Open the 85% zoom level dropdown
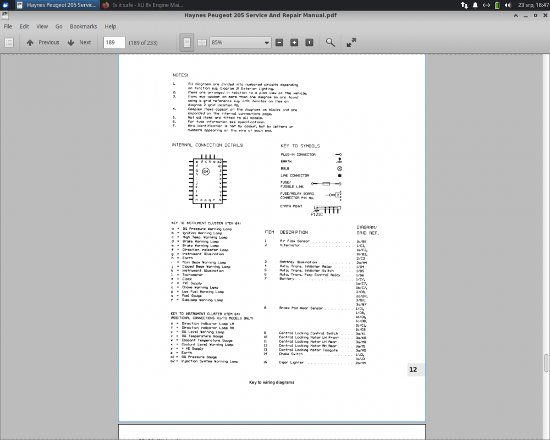This screenshot has width=550, height=440. coord(240,42)
